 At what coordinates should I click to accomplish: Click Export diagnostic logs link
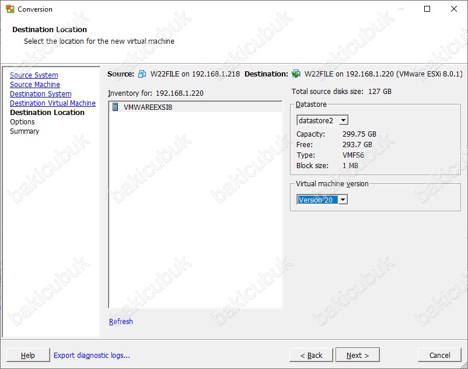click(x=92, y=355)
